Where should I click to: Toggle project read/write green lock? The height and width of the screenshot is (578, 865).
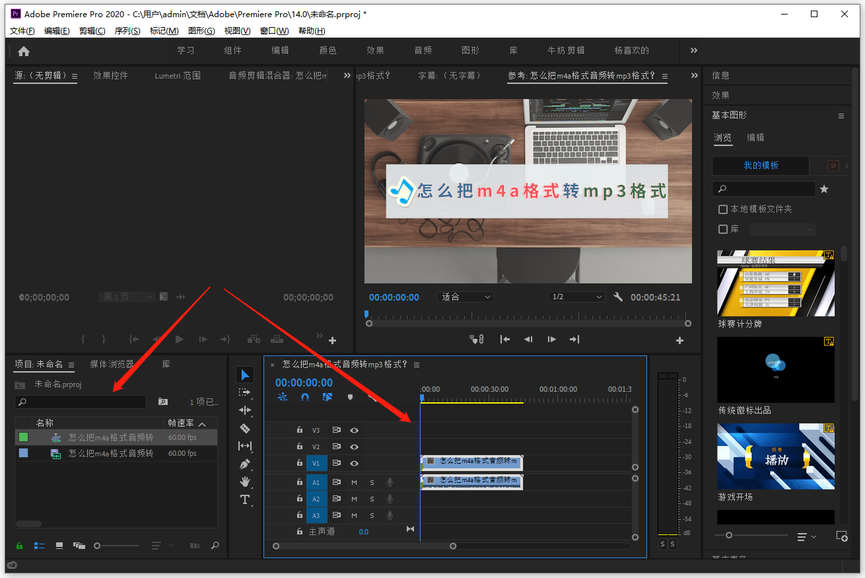click(x=19, y=546)
